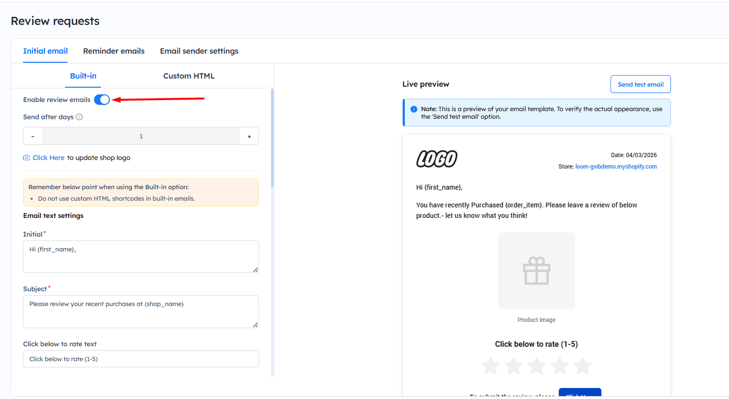Click the blue info icon in the Note banner
This screenshot has width=729, height=399.
(413, 109)
